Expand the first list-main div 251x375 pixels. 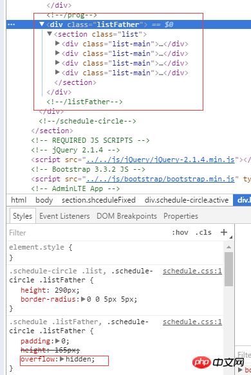click(57, 43)
